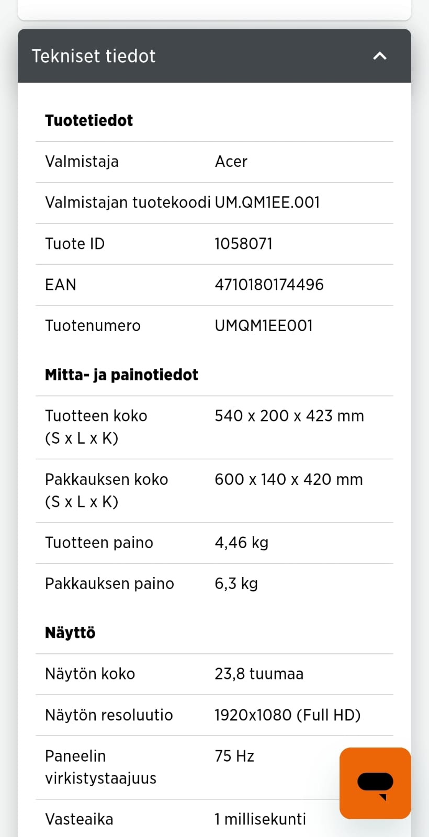
Task: Select the Tuotetiedot section heading
Action: pos(89,120)
